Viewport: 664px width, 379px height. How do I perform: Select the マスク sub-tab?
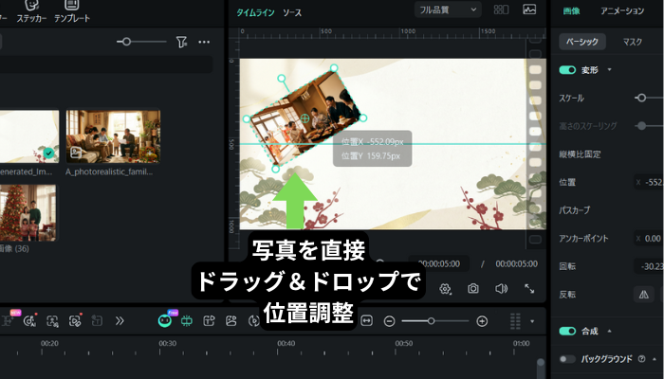tap(633, 42)
